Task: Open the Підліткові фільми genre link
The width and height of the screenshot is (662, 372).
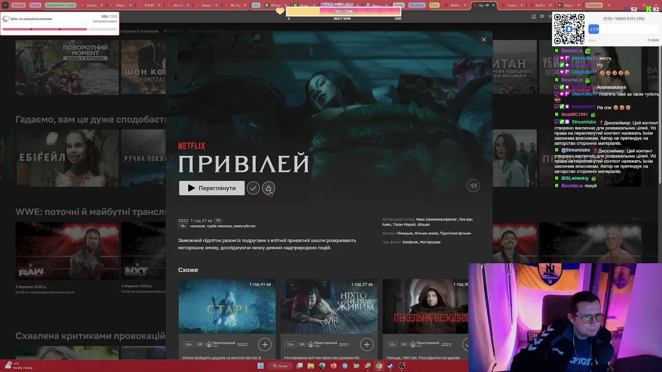Action: point(456,233)
